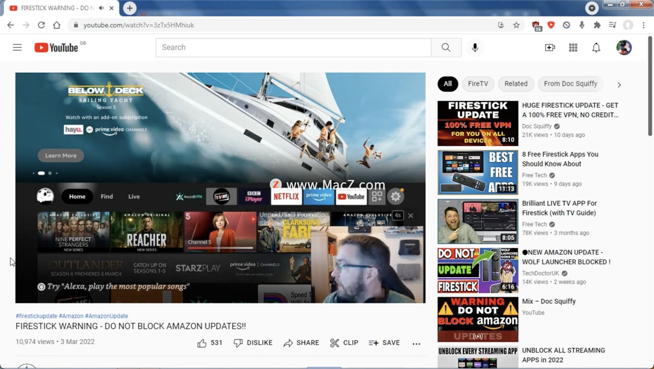Open the microphone extension icon
The width and height of the screenshot is (654, 369).
pyautogui.click(x=581, y=25)
